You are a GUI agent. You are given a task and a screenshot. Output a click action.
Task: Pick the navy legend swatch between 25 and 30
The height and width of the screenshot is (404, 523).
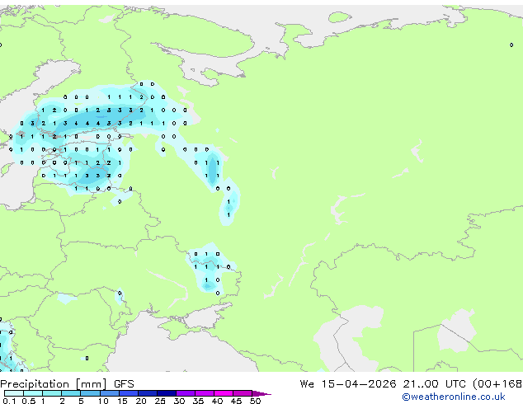(x=167, y=393)
